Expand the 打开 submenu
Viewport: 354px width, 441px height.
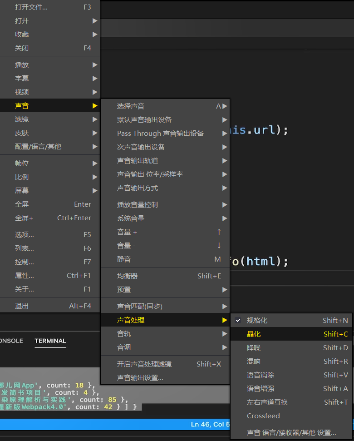pyautogui.click(x=50, y=21)
